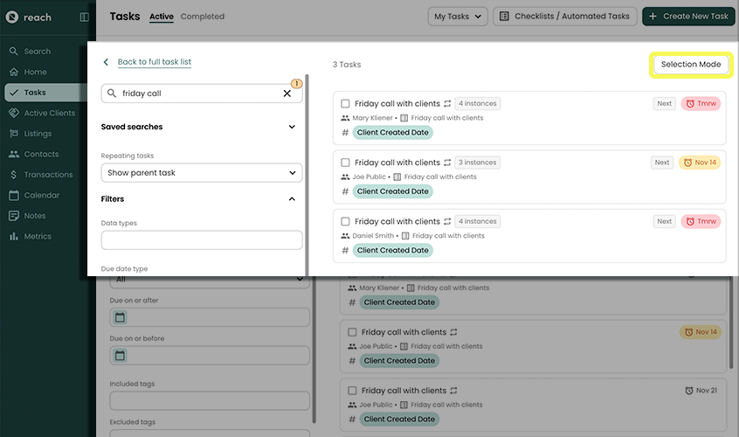The image size is (739, 437).
Task: Collapse the Filters section
Action: [x=292, y=199]
